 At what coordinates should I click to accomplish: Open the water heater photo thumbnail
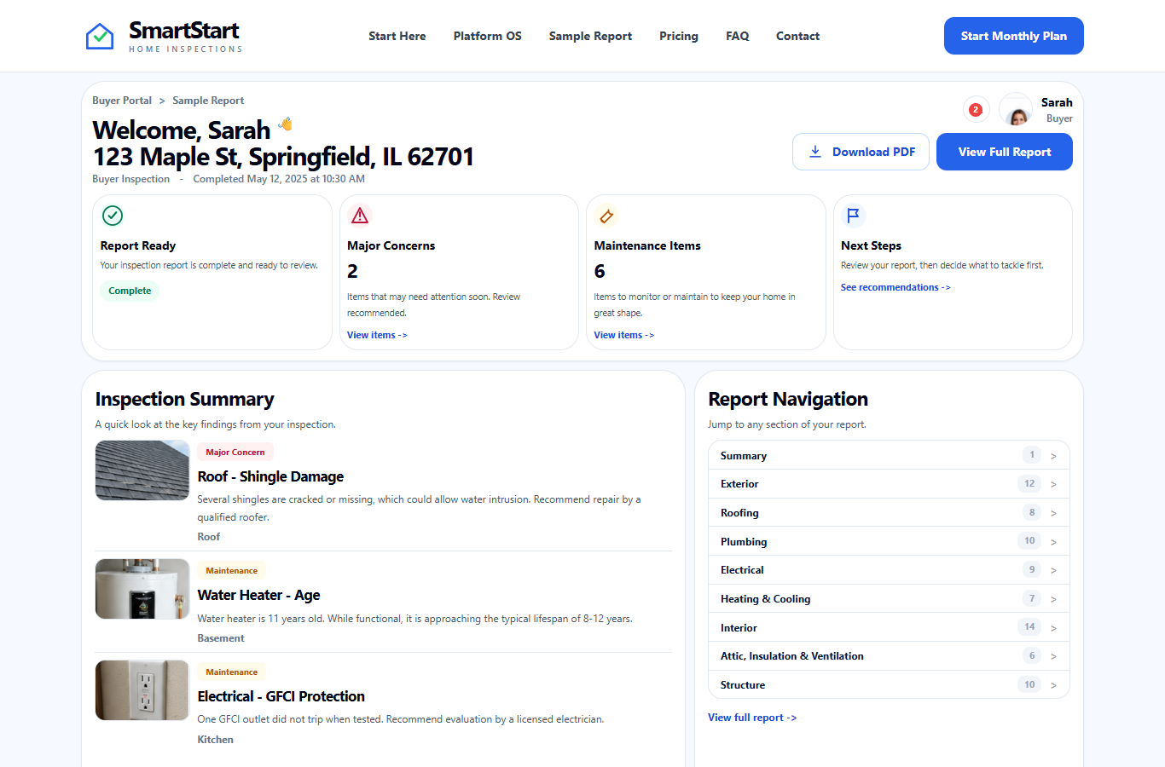[142, 589]
